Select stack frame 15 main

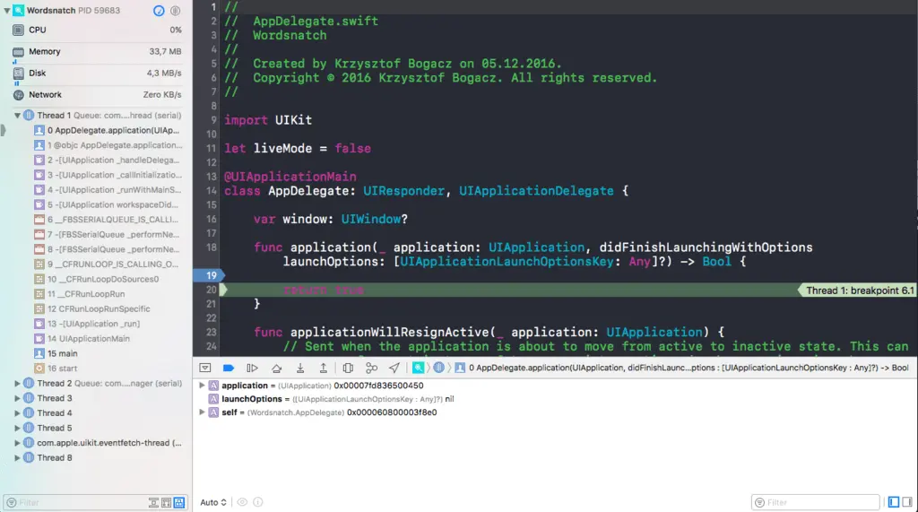coord(62,353)
